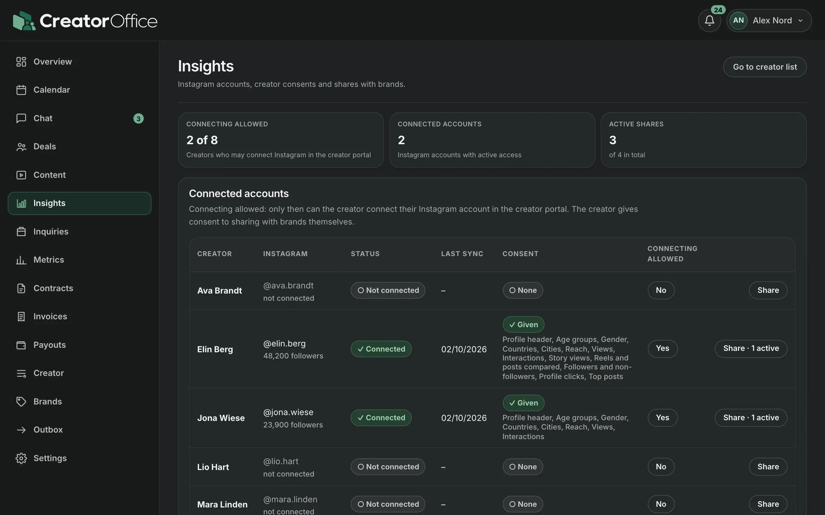Open the Metrics section
Viewport: 825px width, 515px height.
pyautogui.click(x=79, y=260)
